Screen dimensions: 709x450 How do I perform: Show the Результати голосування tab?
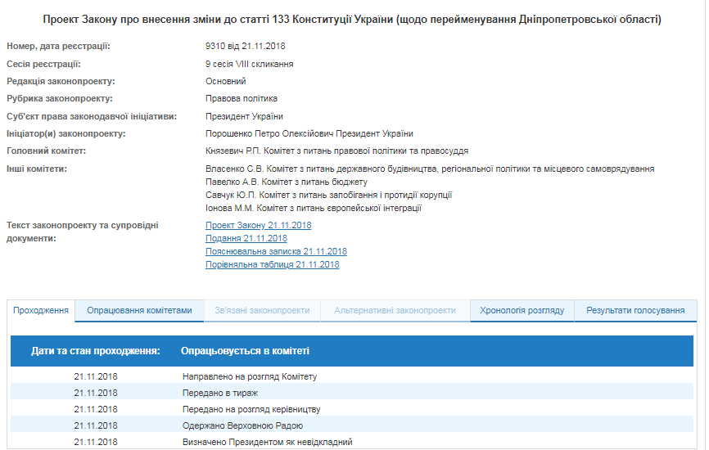tap(635, 311)
